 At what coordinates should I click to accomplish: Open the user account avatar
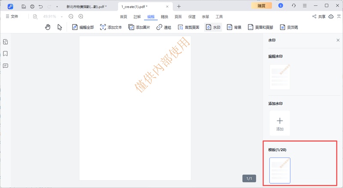coord(280,6)
